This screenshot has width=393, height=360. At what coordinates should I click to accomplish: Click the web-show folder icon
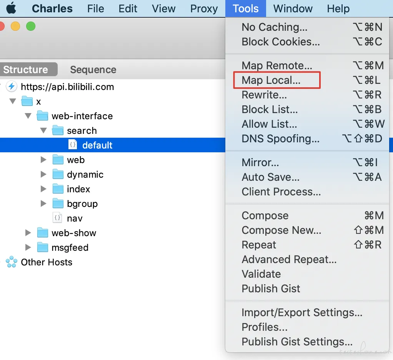coord(42,233)
